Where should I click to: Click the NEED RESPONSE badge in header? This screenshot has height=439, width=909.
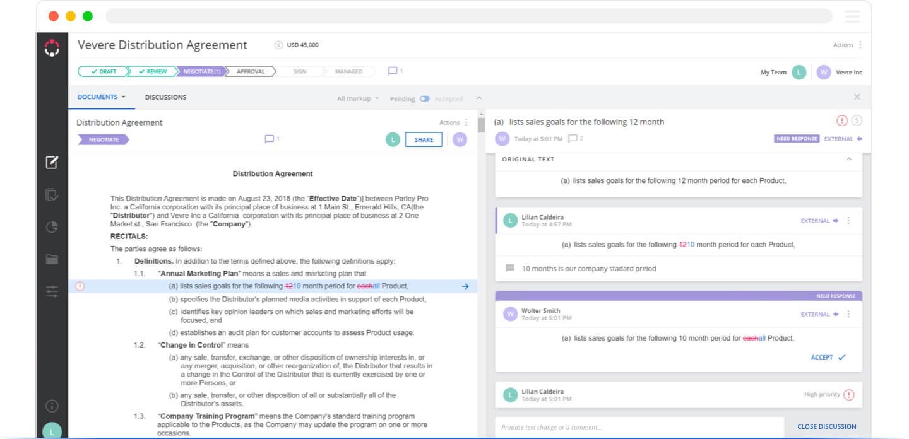(797, 139)
